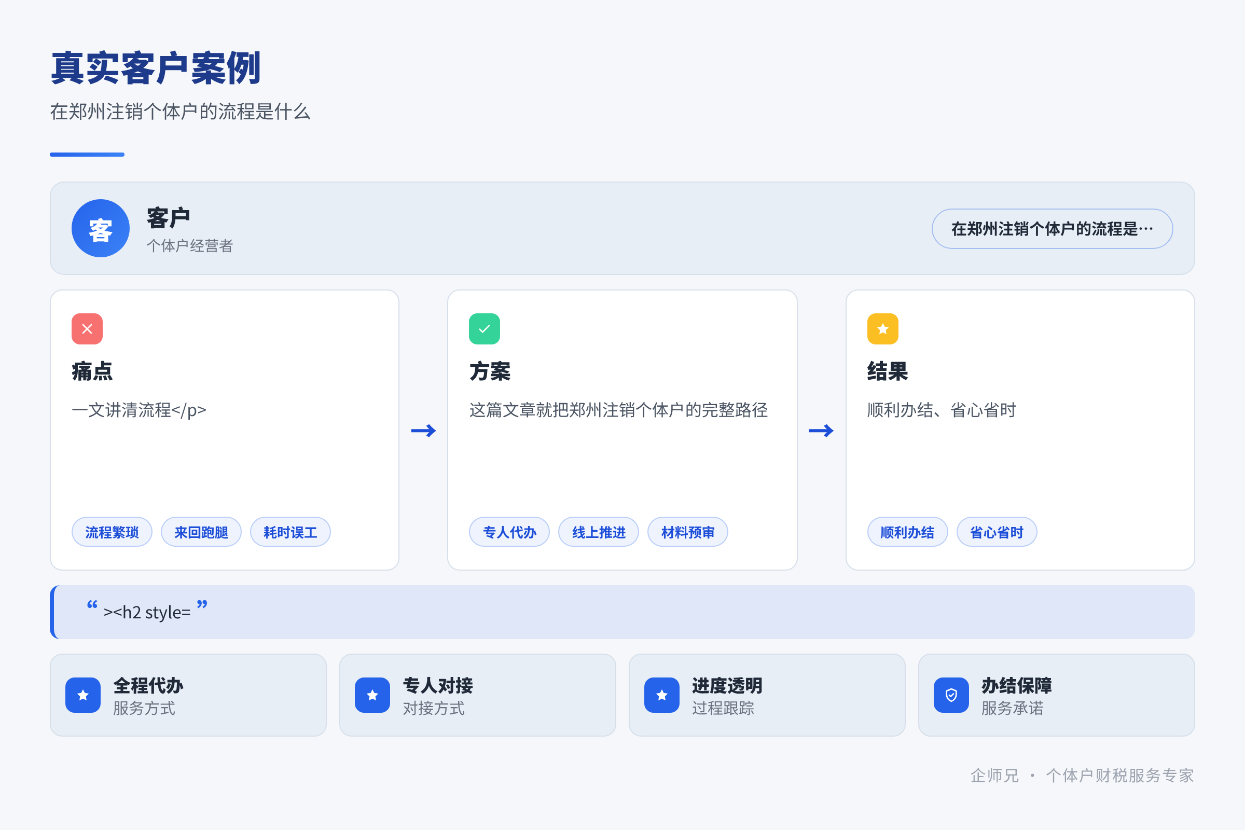Click the 方案 card heading

pyautogui.click(x=490, y=371)
